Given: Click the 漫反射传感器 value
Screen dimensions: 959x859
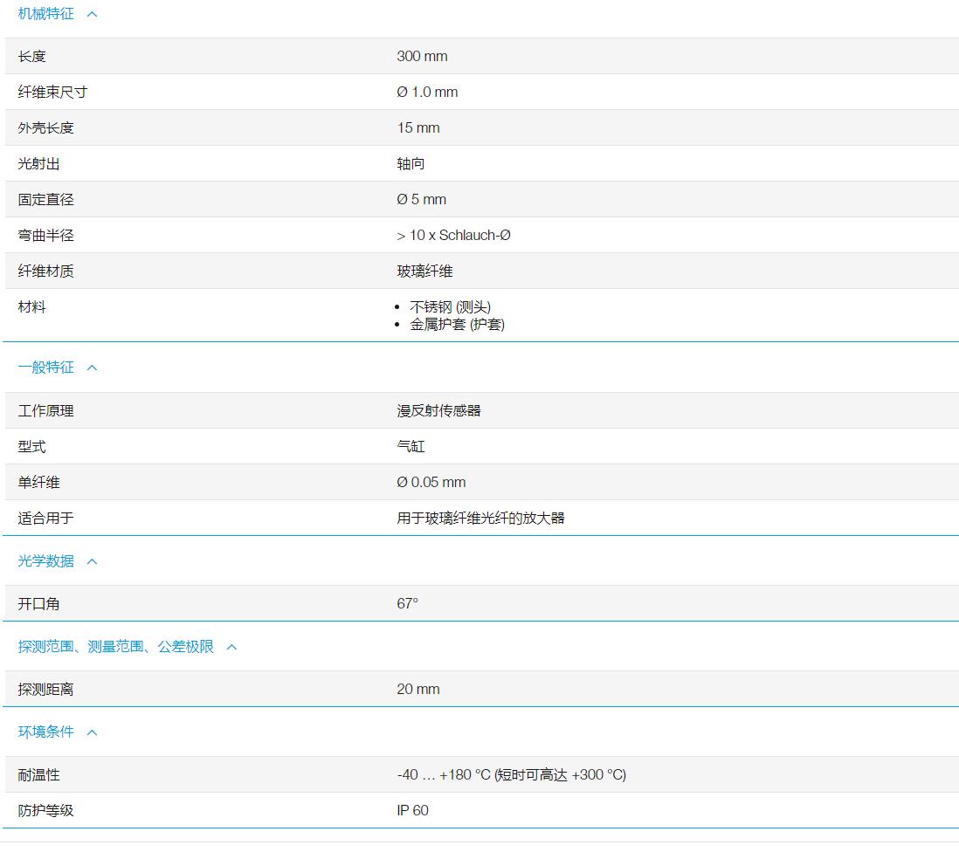Looking at the screenshot, I should point(438,411).
